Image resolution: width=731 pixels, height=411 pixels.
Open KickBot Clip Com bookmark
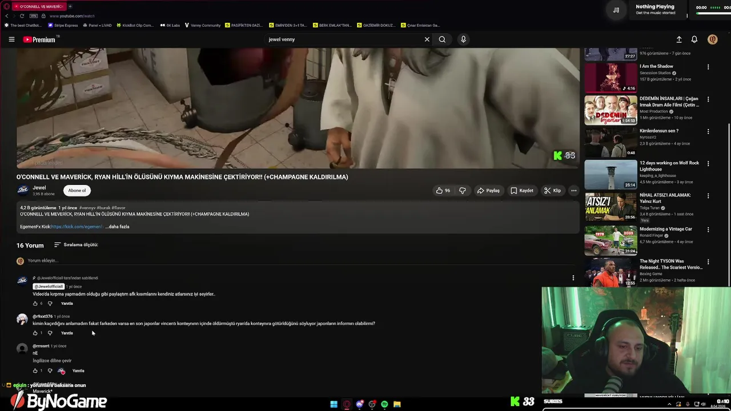pos(135,26)
